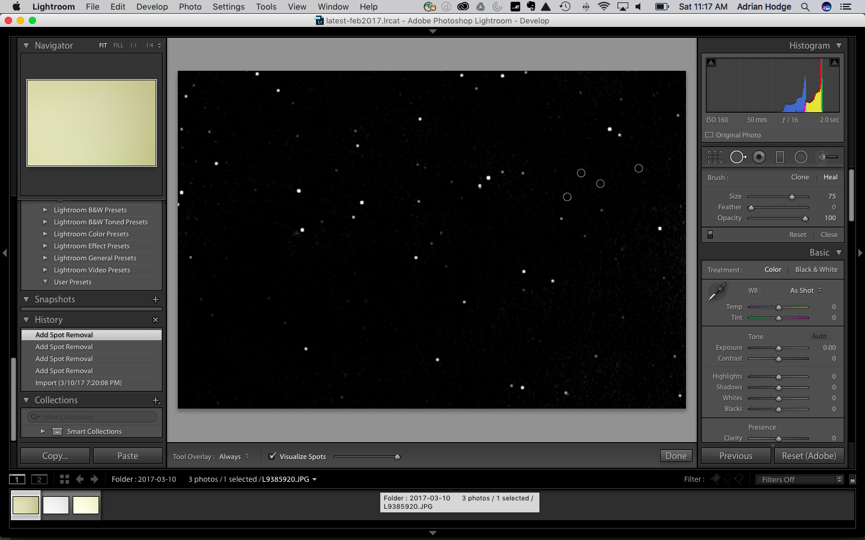Clear History panel with the X icon
865x540 pixels.
156,320
